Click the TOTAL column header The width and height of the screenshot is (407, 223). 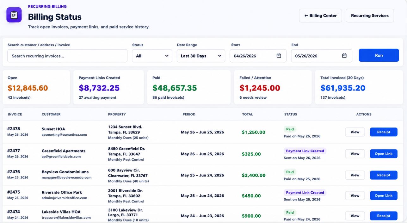[247, 115]
